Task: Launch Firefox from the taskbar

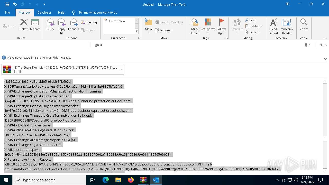Action: pyautogui.click(x=131, y=180)
